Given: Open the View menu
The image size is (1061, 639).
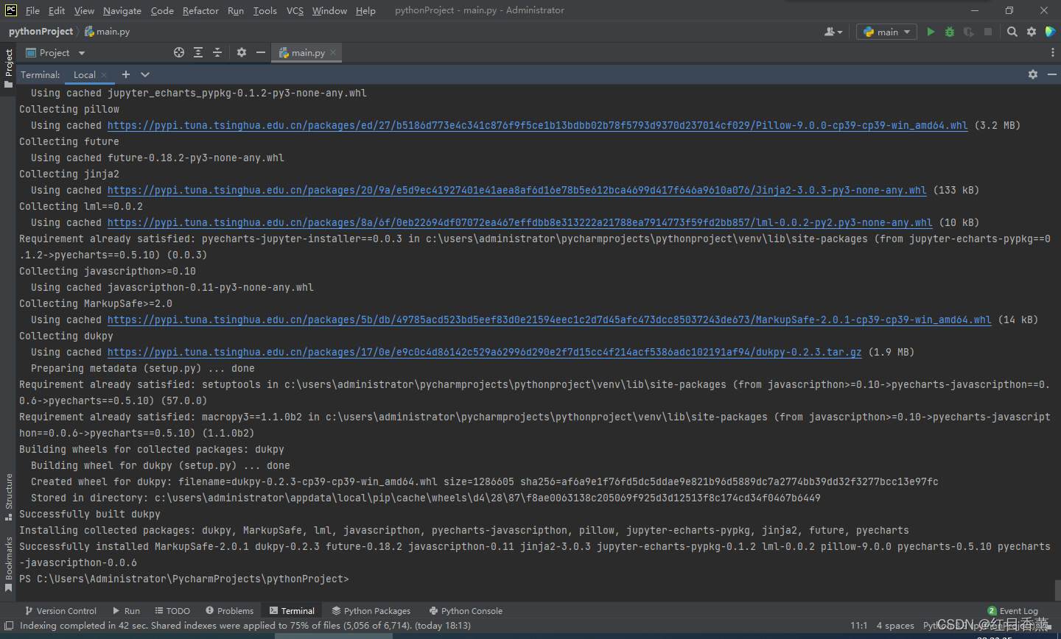Looking at the screenshot, I should [84, 10].
